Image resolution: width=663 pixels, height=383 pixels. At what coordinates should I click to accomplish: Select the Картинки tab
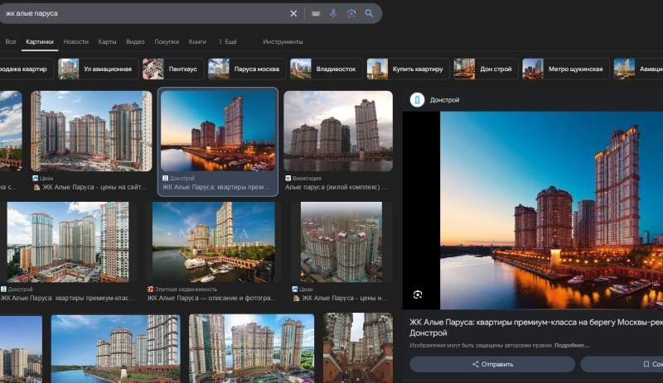point(40,42)
